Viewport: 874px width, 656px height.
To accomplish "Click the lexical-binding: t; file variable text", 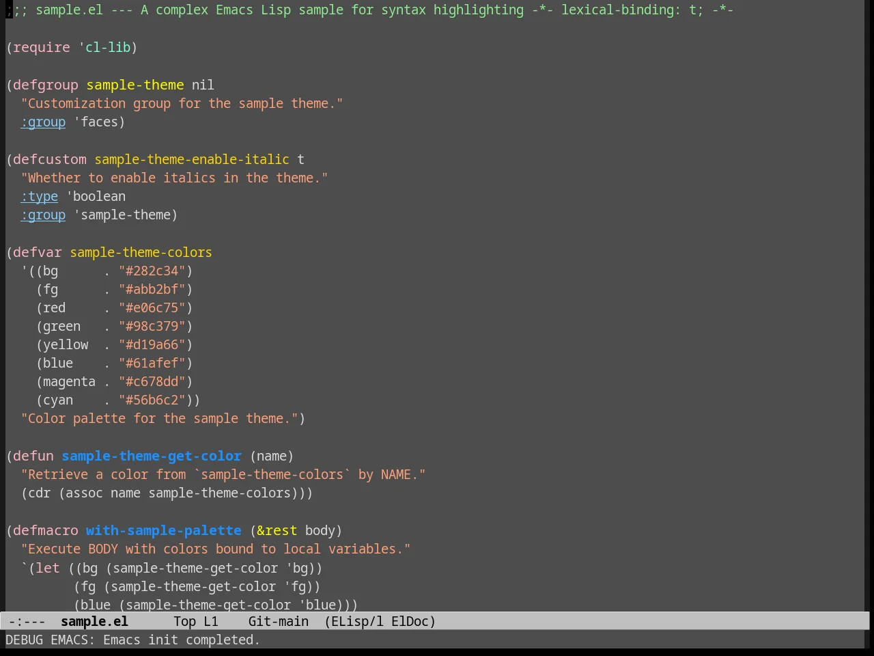I will point(632,10).
